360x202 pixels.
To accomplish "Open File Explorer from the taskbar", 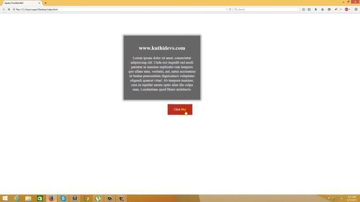I will (x=28, y=198).
